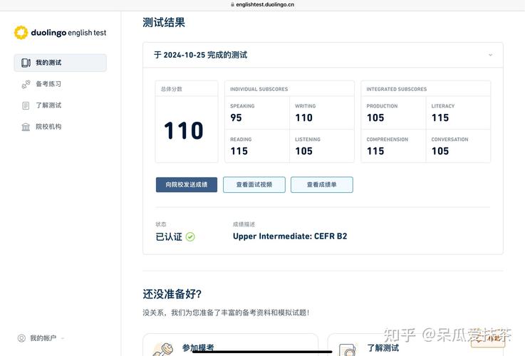This screenshot has height=356, width=525.
Task: Click the dumbbell icon on 参加模考 card
Action: pyautogui.click(x=163, y=350)
